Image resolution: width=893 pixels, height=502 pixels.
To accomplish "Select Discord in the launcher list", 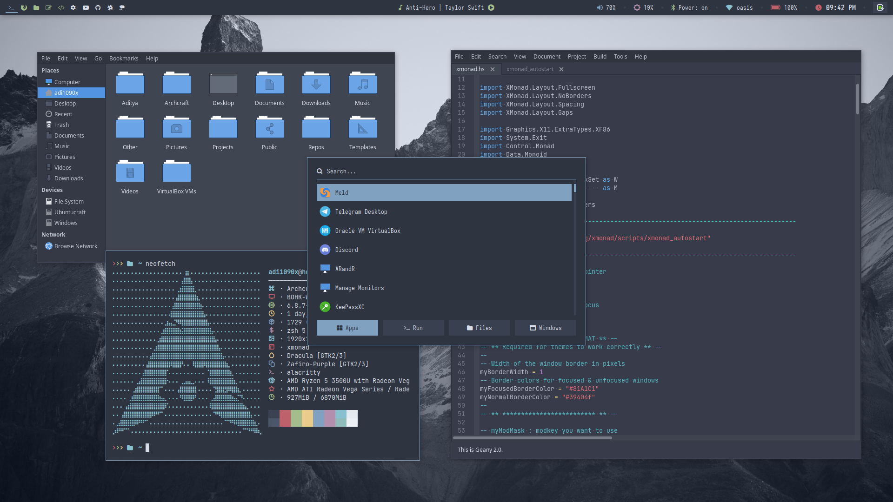I will [x=347, y=250].
